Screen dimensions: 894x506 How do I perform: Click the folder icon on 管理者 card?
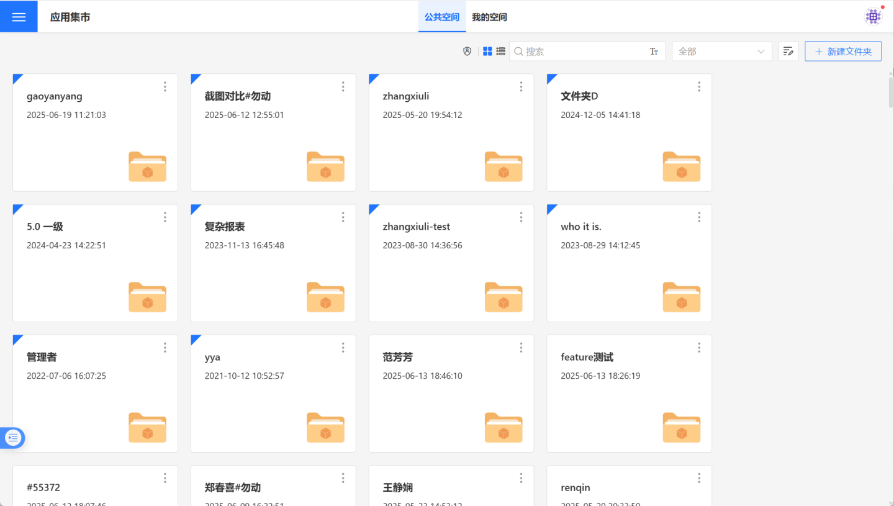pos(147,427)
